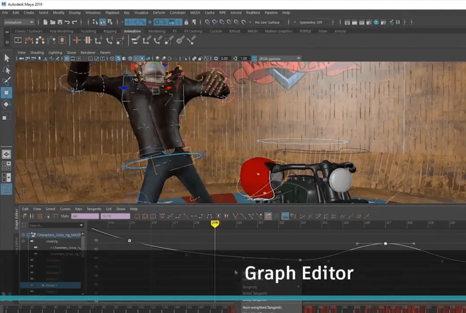Toggle Select by Object Type mode
This screenshot has height=313, width=466.
[x=103, y=22]
